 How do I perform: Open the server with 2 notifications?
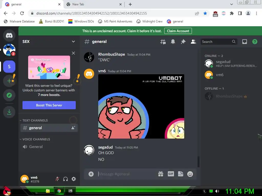coord(9,50)
